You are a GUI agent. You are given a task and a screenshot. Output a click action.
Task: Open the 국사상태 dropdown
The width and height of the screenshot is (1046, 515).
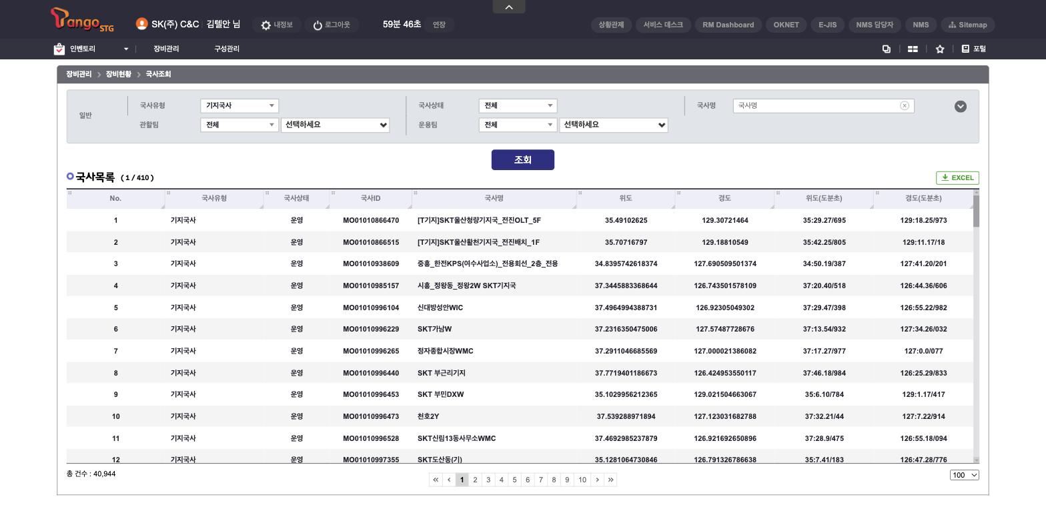518,105
